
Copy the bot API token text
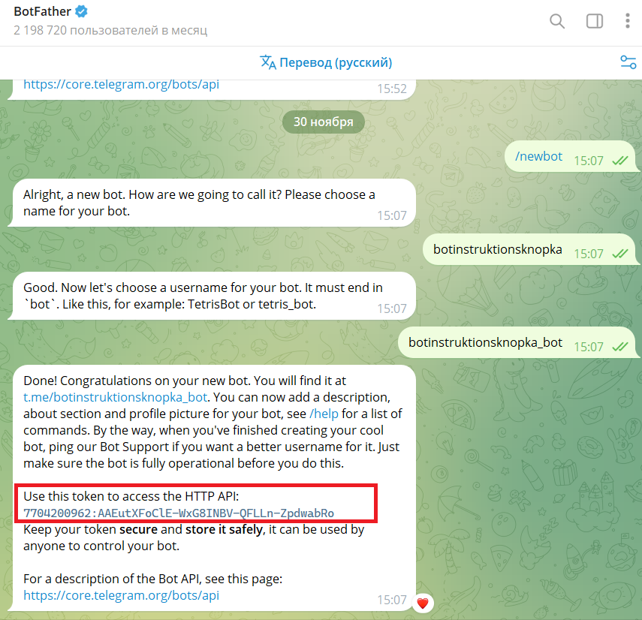179,513
